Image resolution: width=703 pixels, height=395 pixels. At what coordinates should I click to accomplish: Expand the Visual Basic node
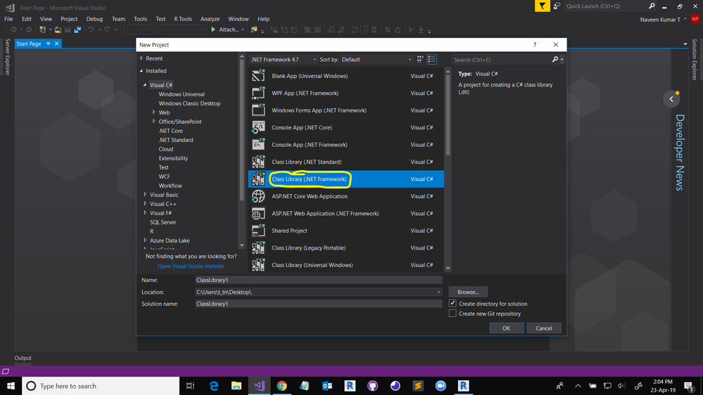145,195
